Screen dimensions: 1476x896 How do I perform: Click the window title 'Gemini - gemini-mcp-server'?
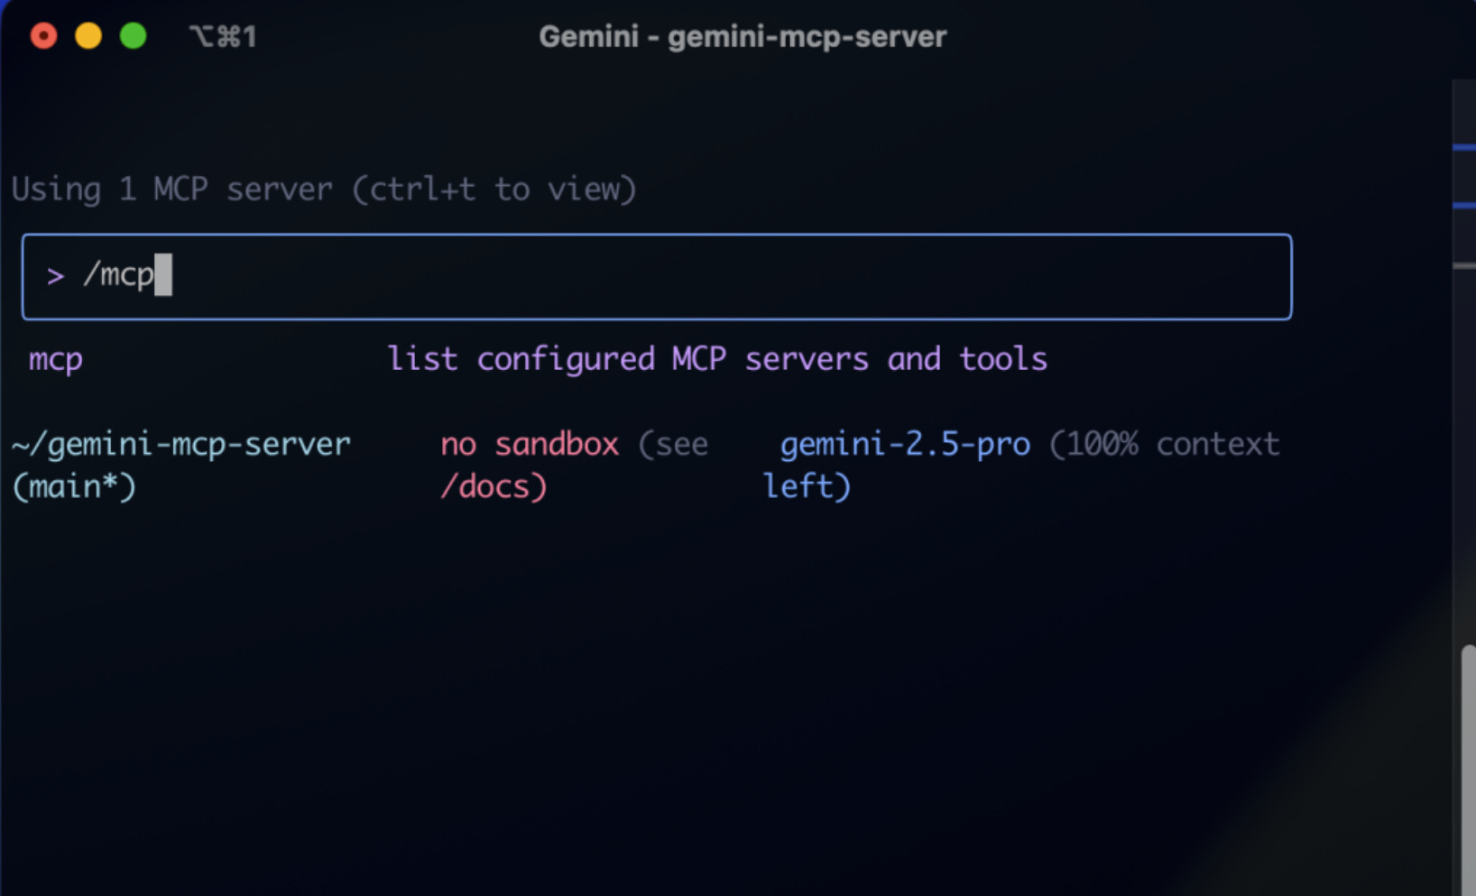coord(743,37)
